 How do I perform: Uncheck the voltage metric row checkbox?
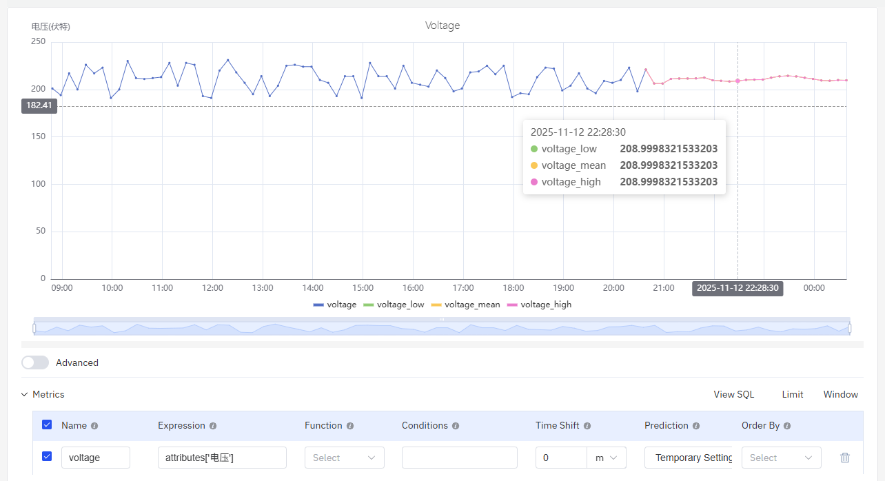coord(46,456)
